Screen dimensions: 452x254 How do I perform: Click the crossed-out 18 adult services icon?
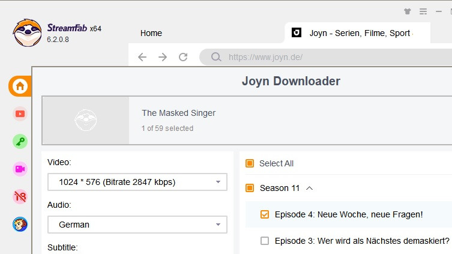coord(20,196)
